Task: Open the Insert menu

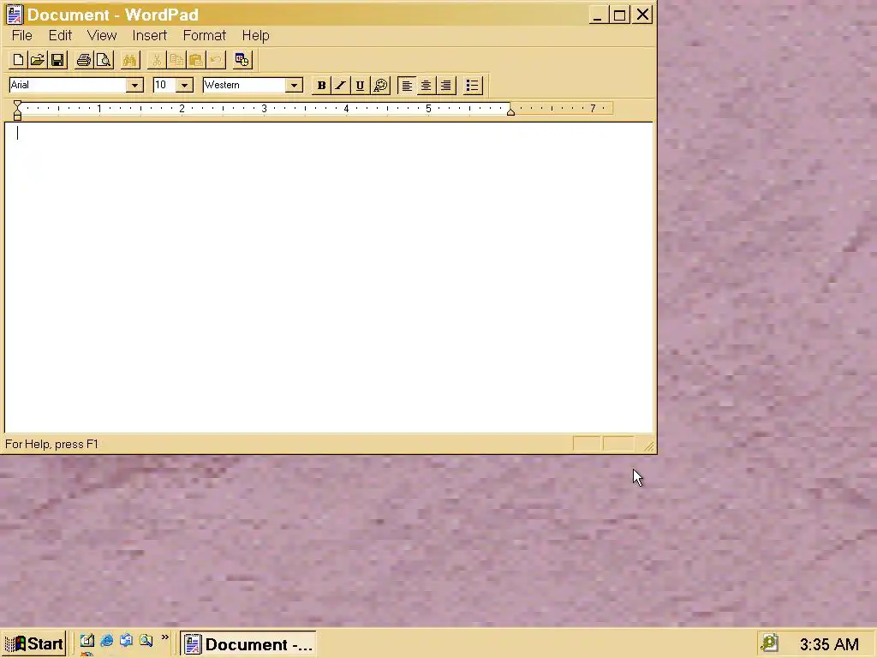Action: (x=149, y=36)
